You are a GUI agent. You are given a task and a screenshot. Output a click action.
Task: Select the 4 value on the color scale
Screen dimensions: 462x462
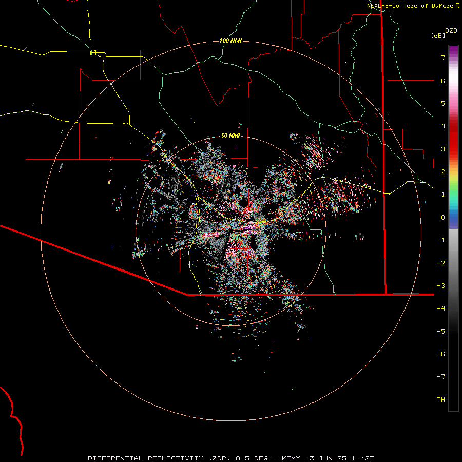(x=443, y=126)
